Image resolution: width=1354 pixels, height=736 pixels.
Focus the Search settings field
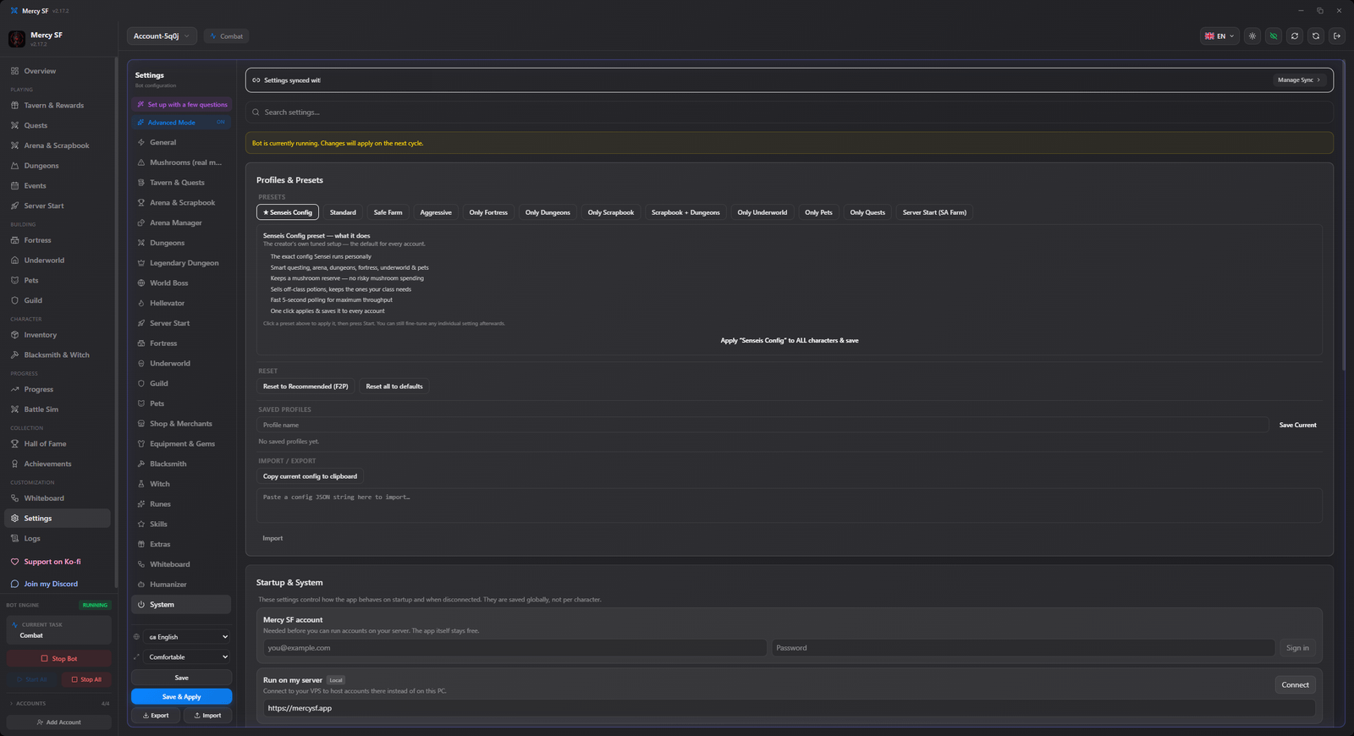coord(790,113)
